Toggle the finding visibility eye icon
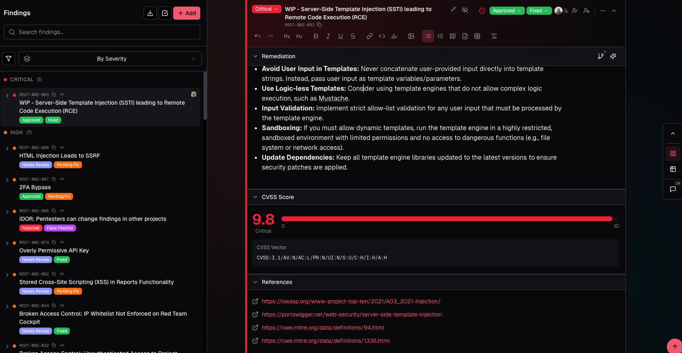This screenshot has height=353, width=682. click(465, 10)
